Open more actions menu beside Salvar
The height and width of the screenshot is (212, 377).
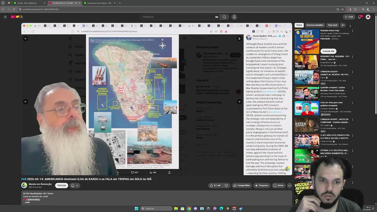pyautogui.click(x=290, y=185)
